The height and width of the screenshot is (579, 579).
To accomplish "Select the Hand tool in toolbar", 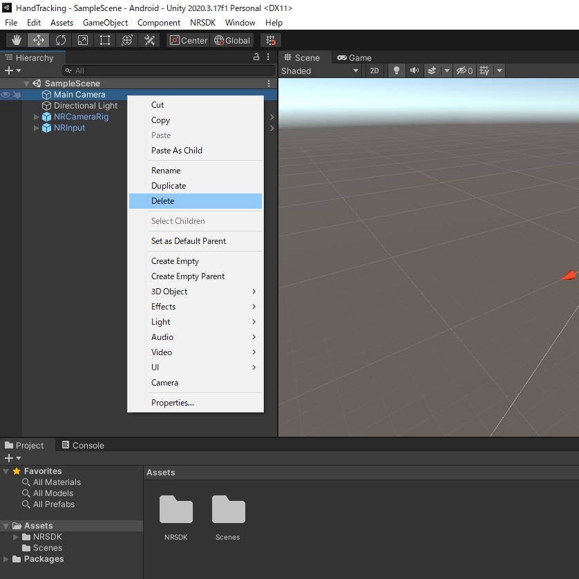I will [17, 40].
